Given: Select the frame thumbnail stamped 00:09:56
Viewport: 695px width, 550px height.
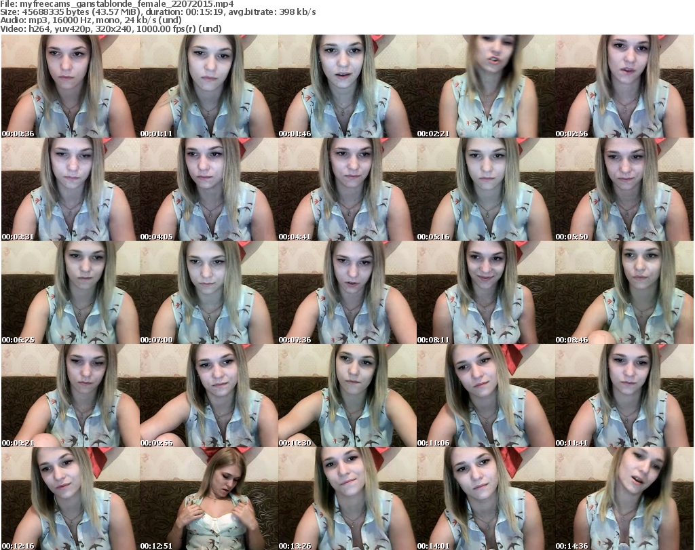Looking at the screenshot, I should coord(209,395).
